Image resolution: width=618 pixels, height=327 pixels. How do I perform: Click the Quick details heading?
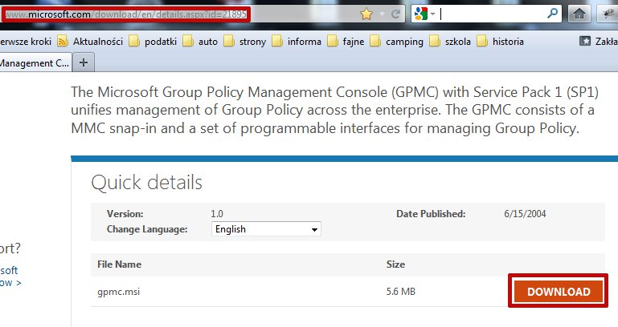[146, 183]
